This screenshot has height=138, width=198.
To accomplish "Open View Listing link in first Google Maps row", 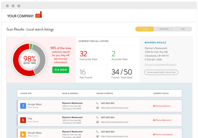I will click(33, 107).
